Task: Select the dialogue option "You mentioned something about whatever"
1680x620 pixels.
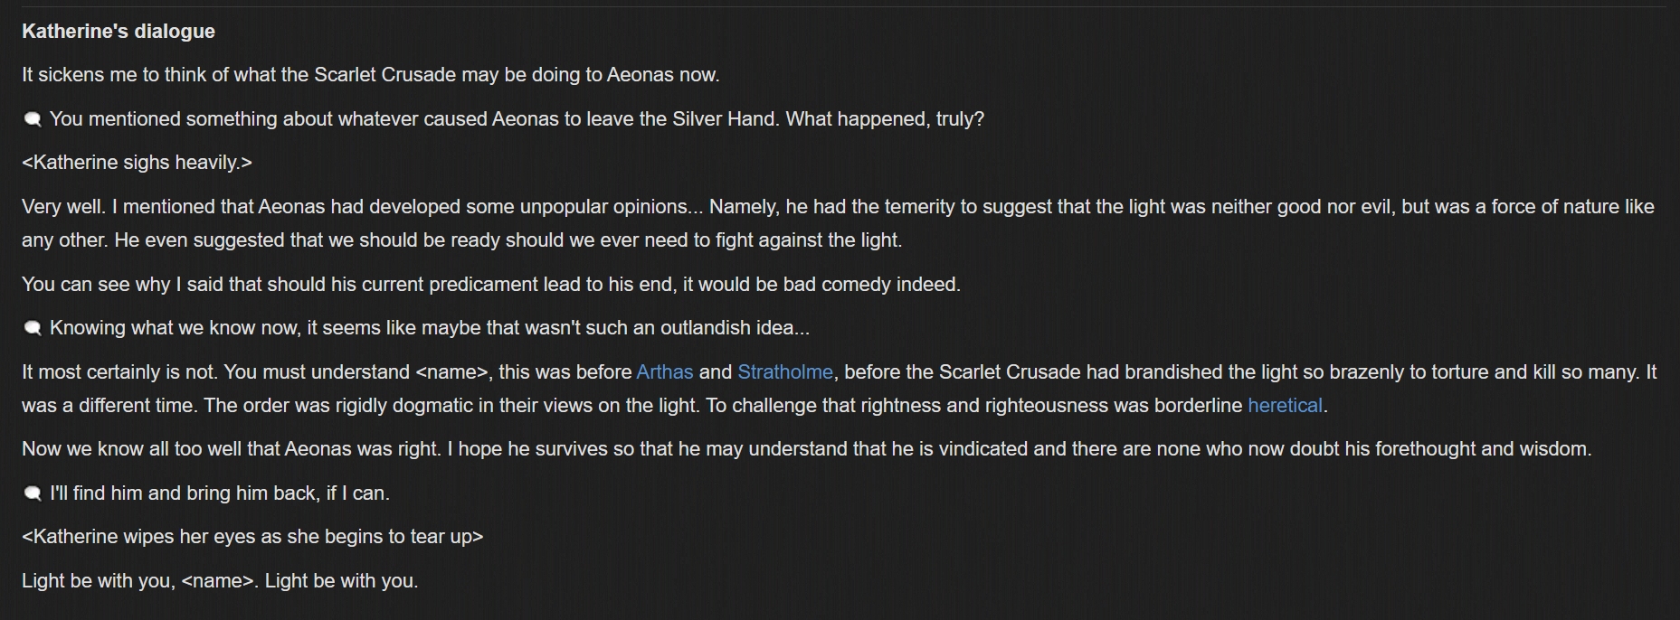Action: [516, 118]
